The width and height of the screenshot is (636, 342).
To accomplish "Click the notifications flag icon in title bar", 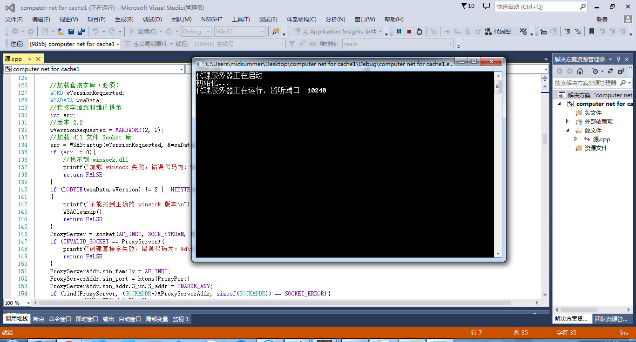I will 464,7.
